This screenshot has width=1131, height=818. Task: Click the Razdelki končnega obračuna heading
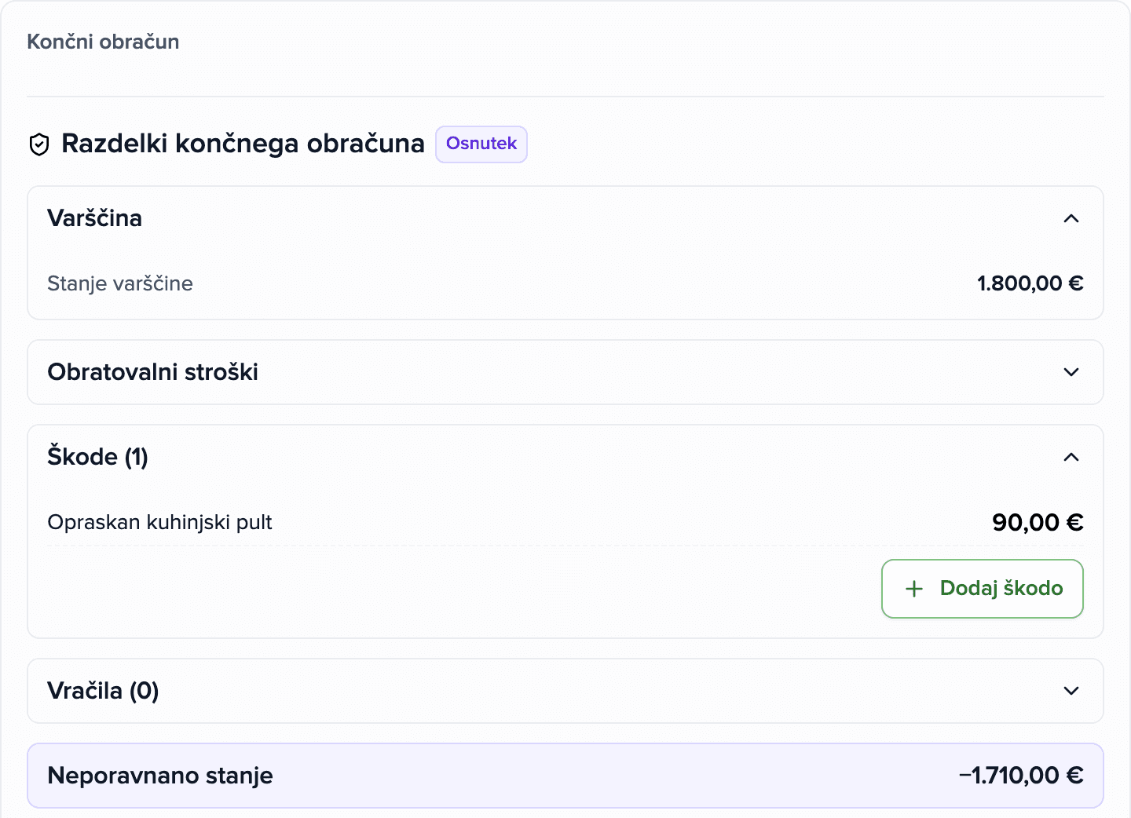coord(243,144)
